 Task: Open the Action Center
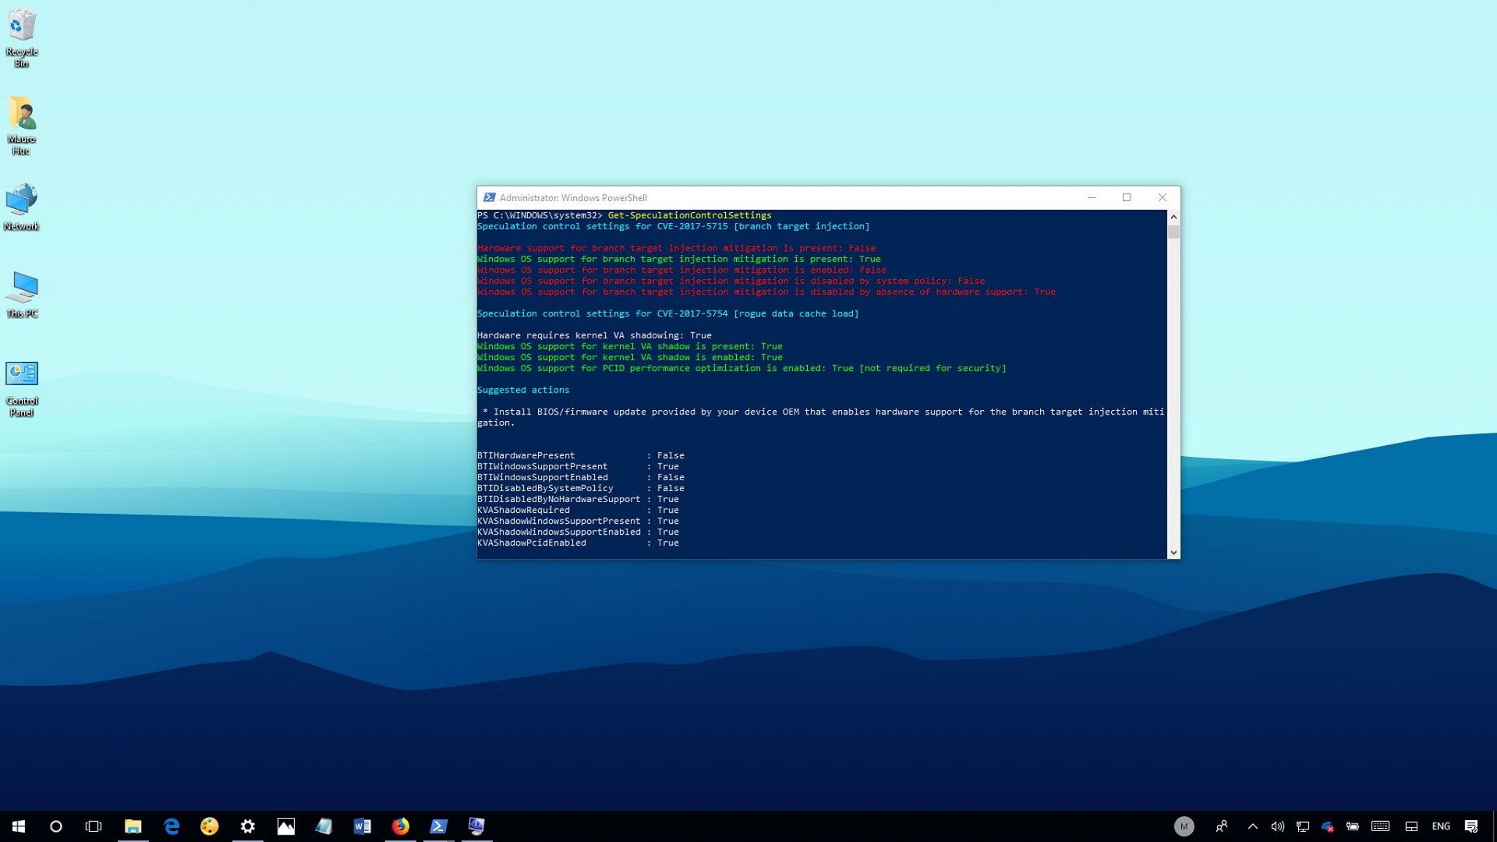pyautogui.click(x=1472, y=826)
